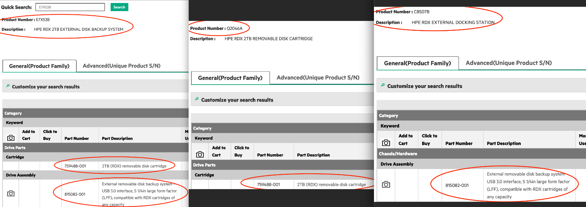Click 'Click to Buy' column header on E7X53B page
Screen dimensions: 586x207
(50, 135)
